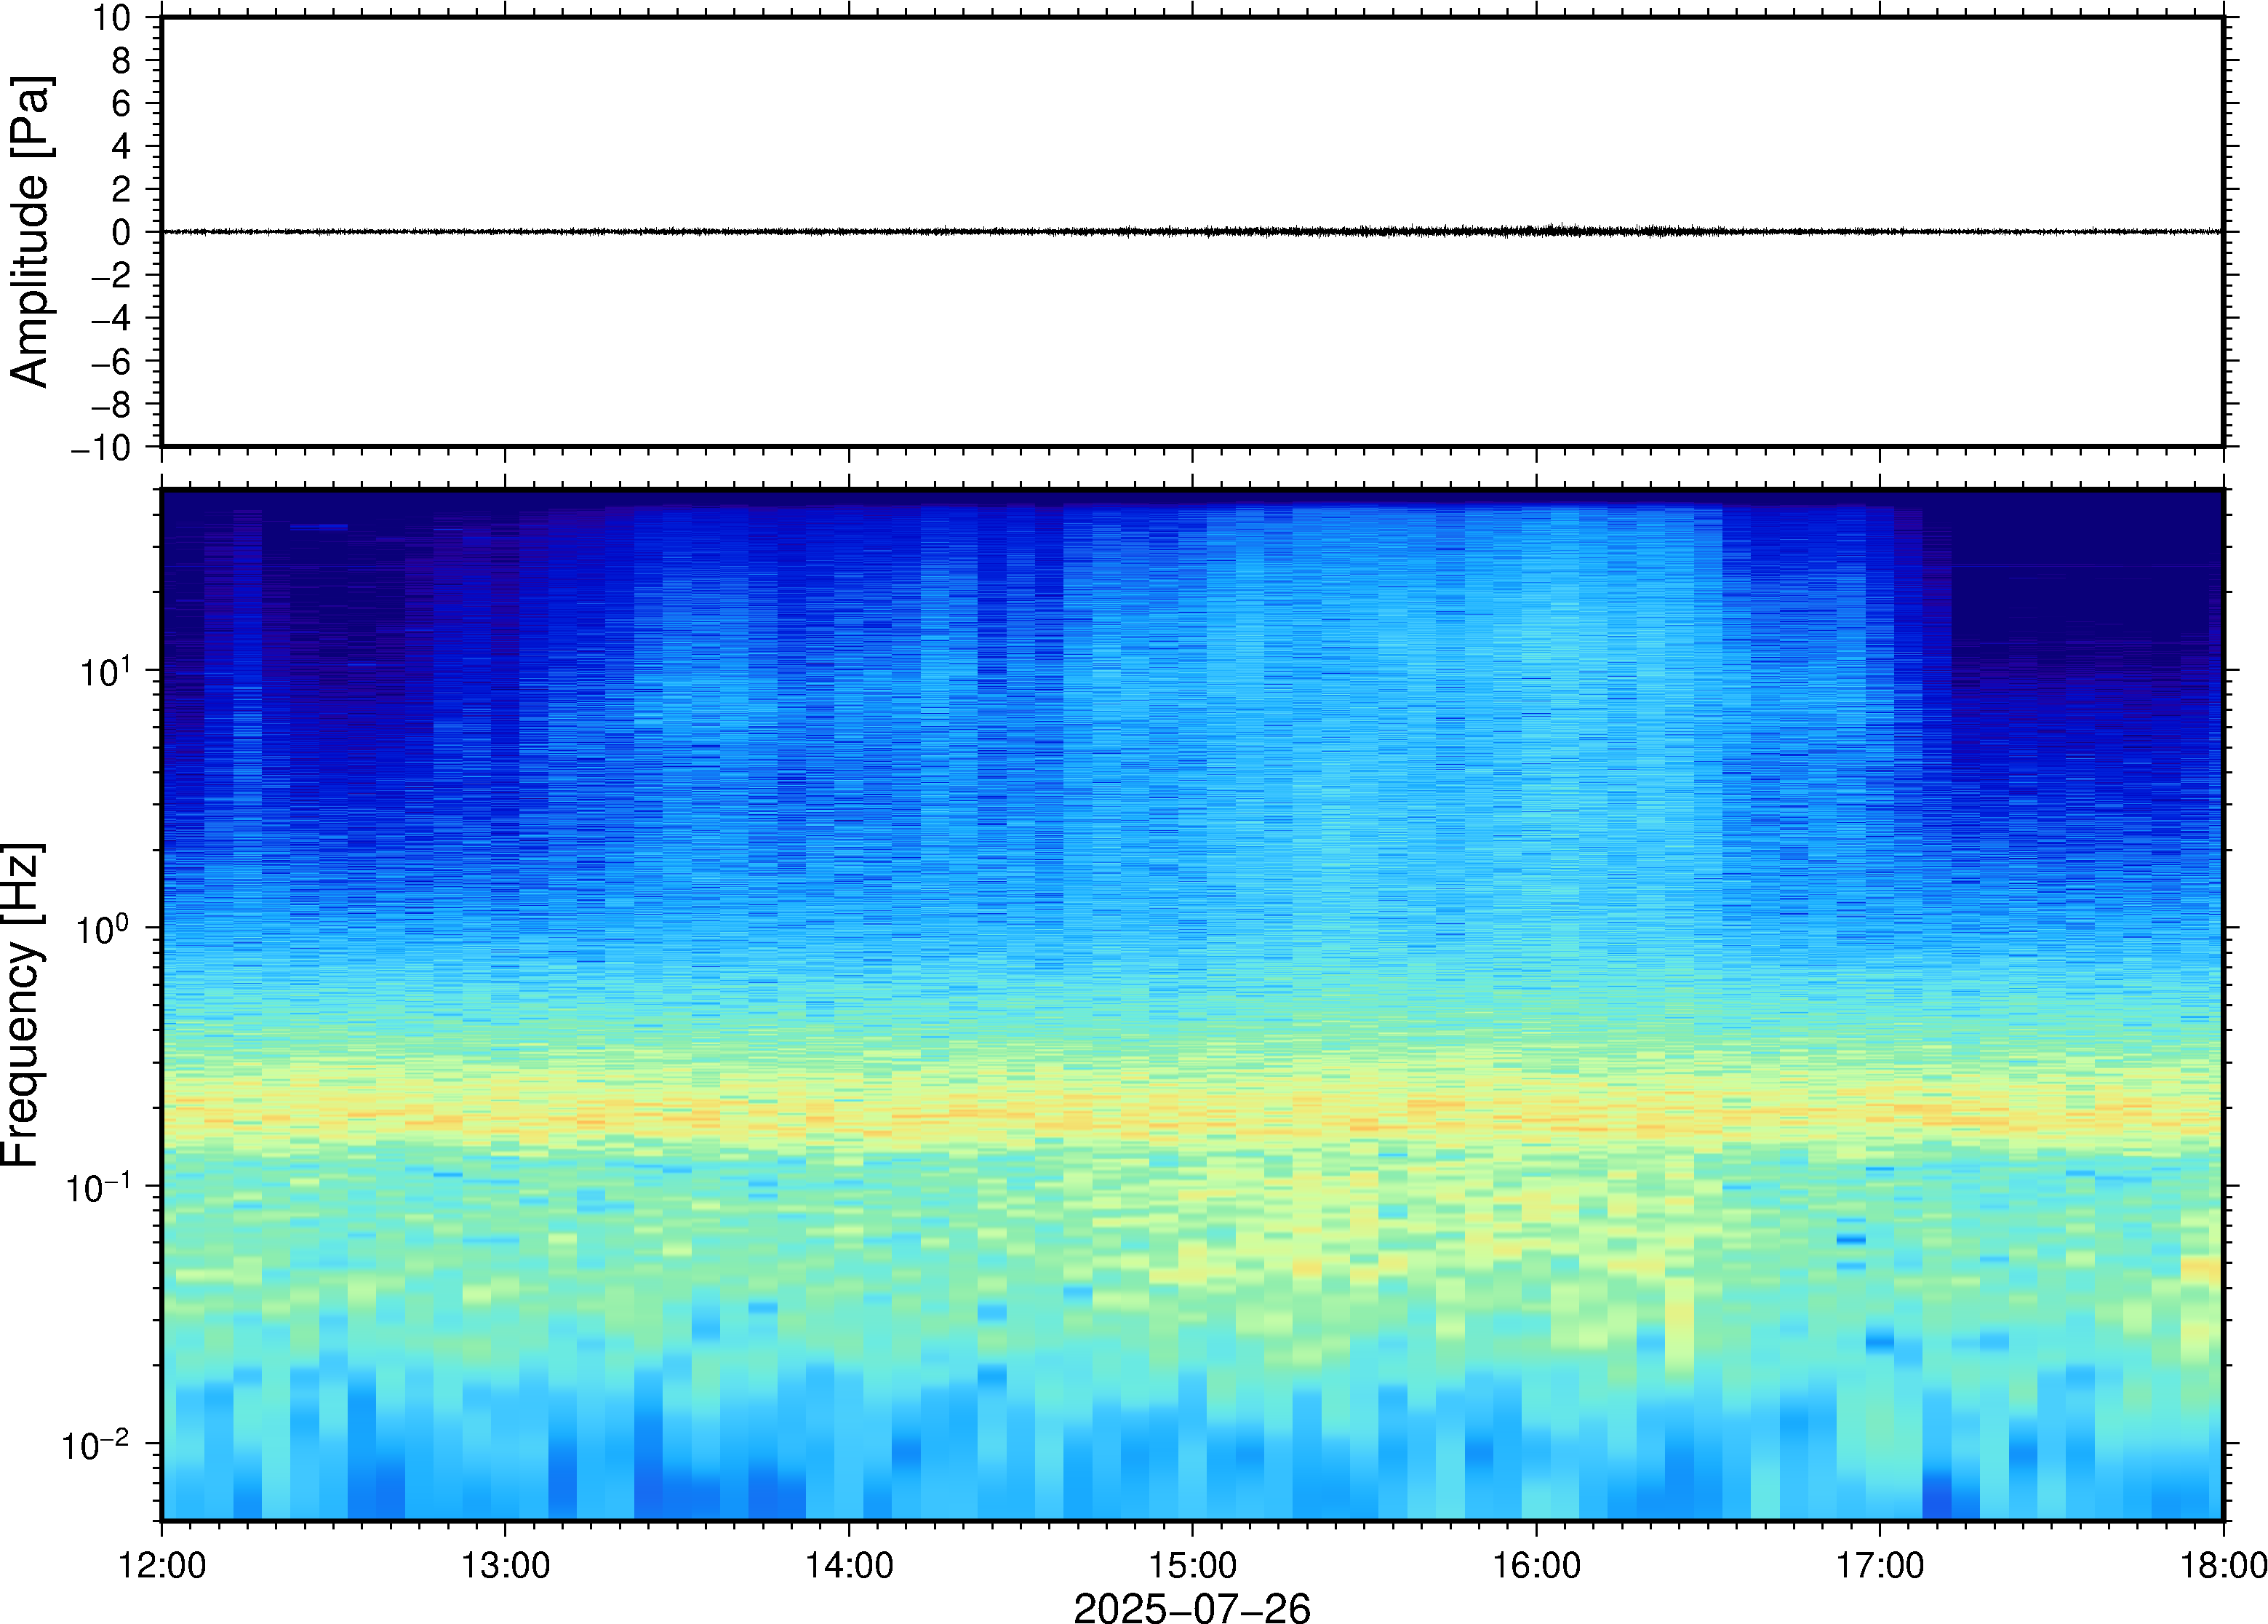Viewport: 2268px width, 1624px height.
Task: Click the amplitude tick label 8
Action: 122,60
